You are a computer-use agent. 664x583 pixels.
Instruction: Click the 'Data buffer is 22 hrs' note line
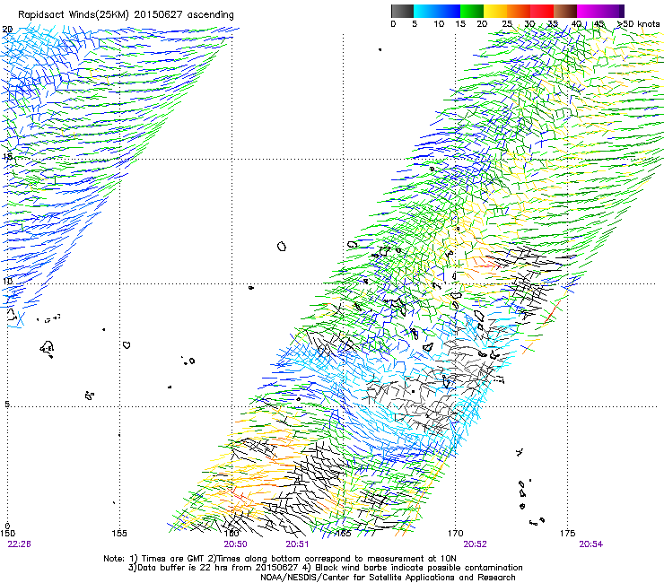tap(325, 568)
